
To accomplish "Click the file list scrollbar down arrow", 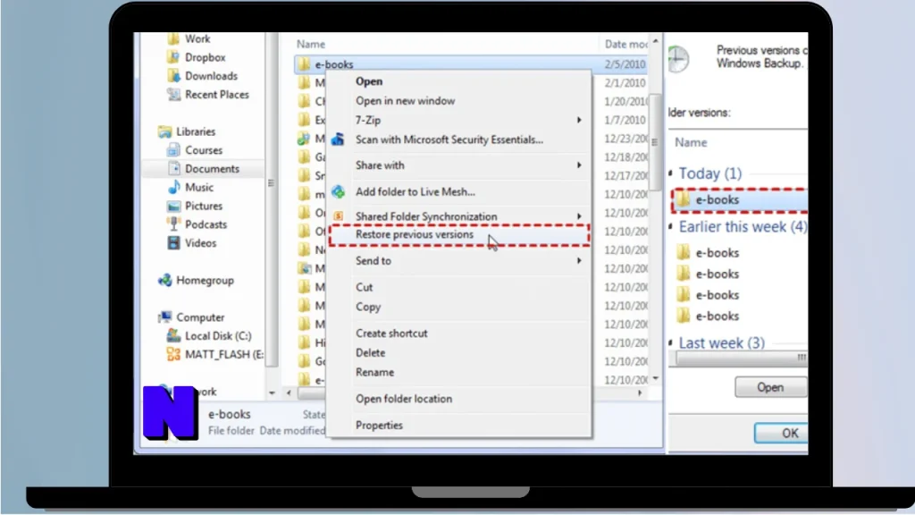I will coord(656,378).
